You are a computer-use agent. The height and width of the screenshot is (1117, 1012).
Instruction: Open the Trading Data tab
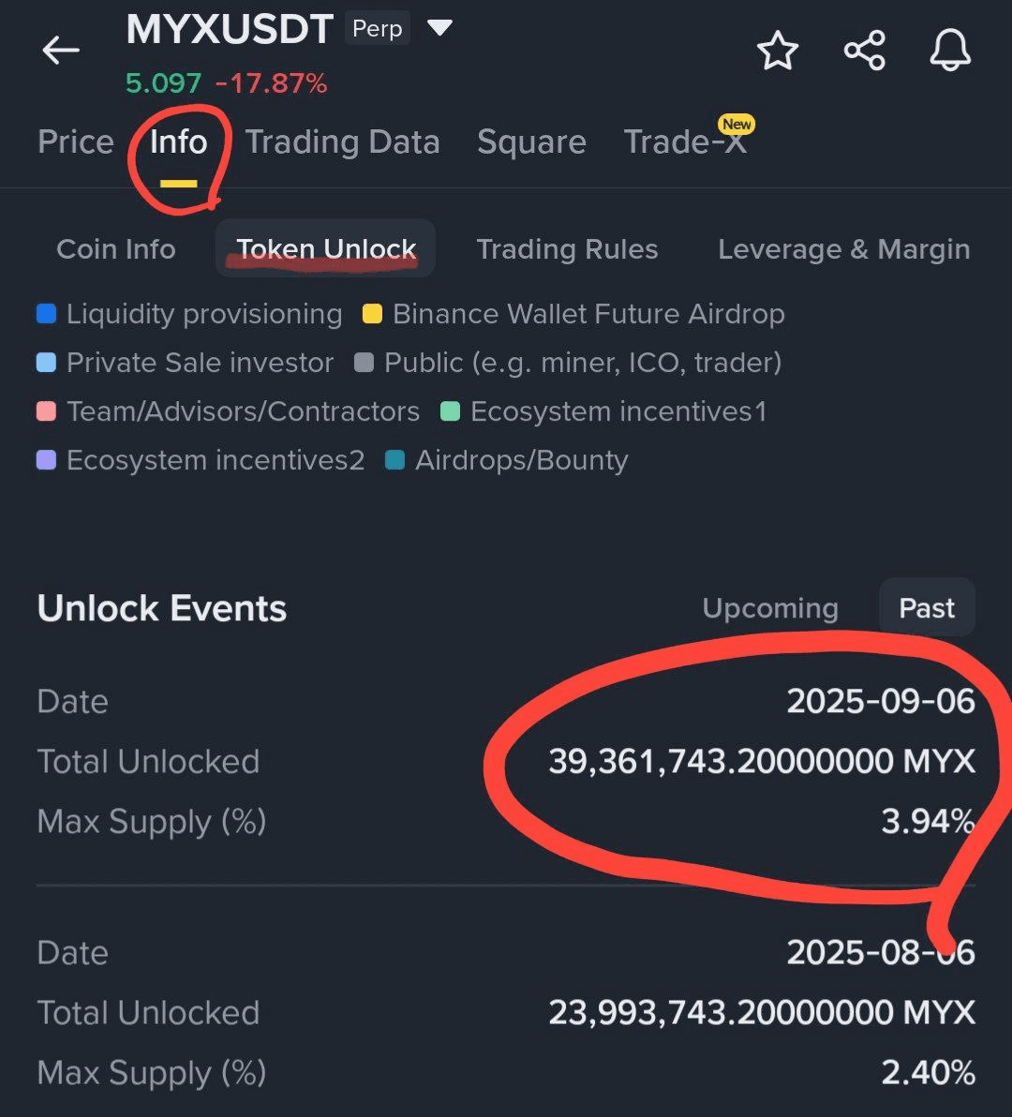[x=342, y=142]
